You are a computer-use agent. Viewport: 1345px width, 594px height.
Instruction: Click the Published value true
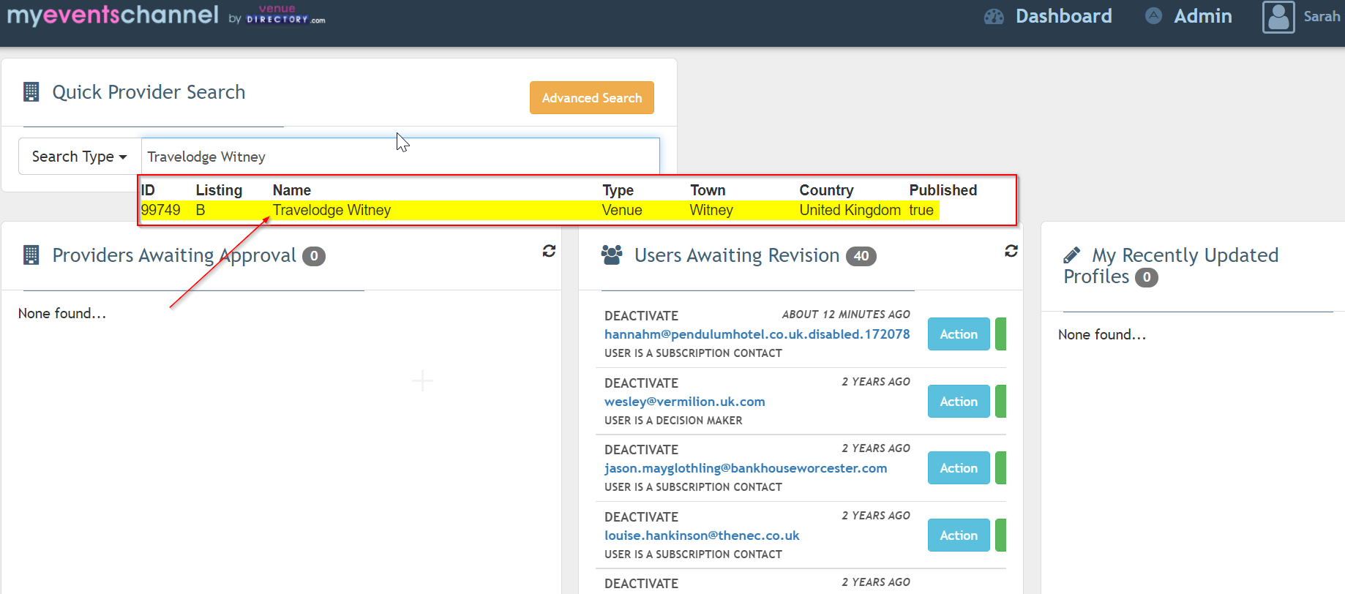[x=921, y=210]
